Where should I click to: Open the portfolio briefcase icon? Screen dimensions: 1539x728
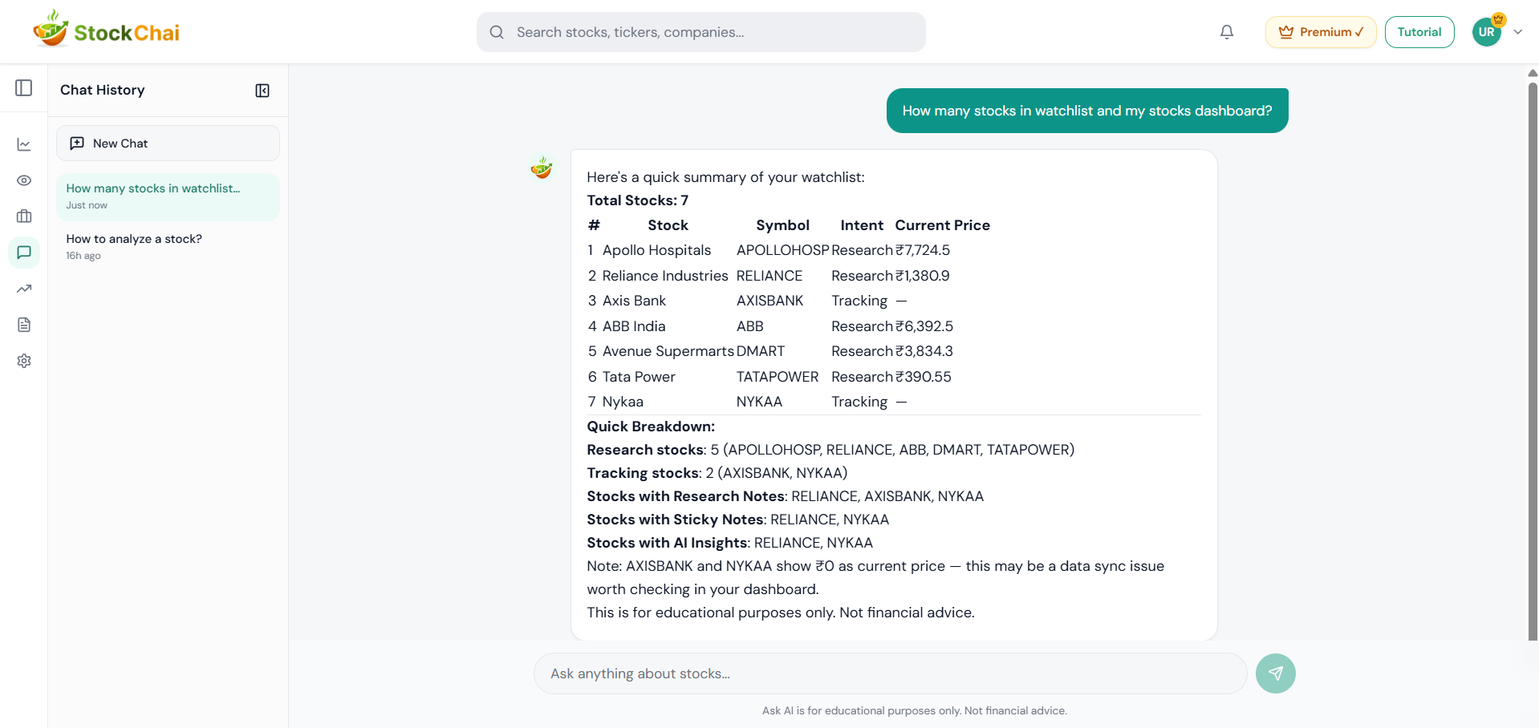coord(24,216)
